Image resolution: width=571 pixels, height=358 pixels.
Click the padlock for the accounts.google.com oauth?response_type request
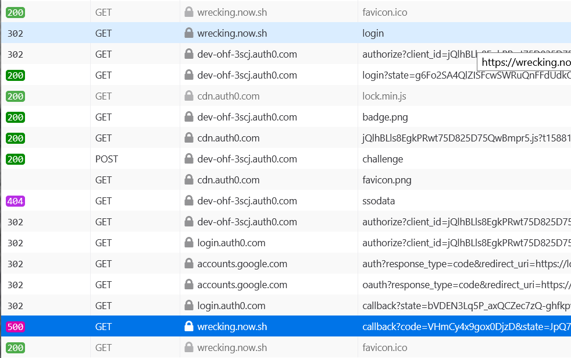click(188, 284)
